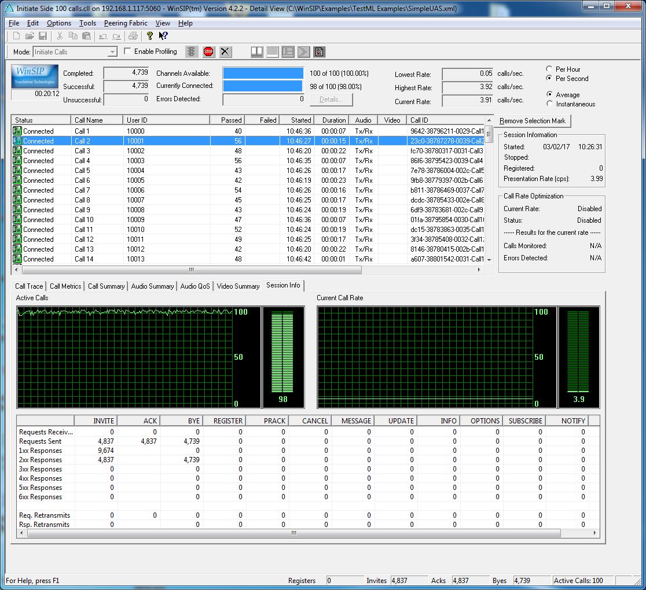Screen dimensions: 646x590
Task: Click the message table scroll right arrow
Action: [x=594, y=533]
